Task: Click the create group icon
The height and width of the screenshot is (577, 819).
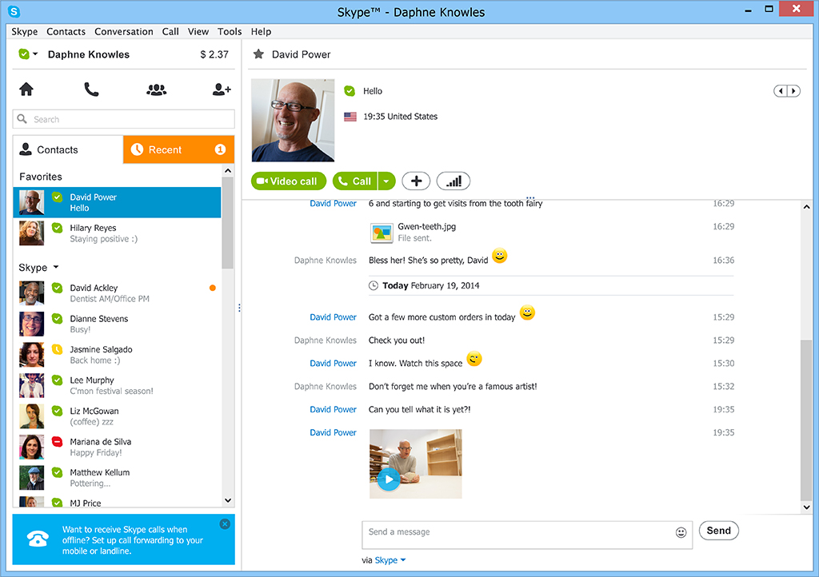Action: (x=157, y=90)
